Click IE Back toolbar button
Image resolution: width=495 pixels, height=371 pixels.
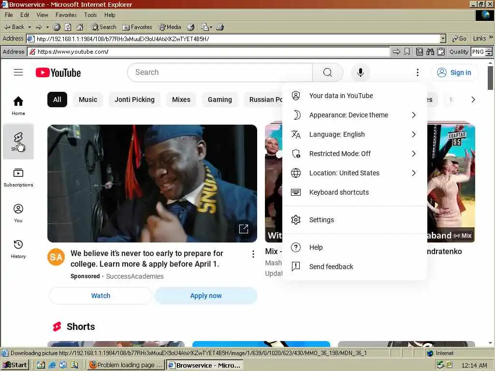(14, 27)
